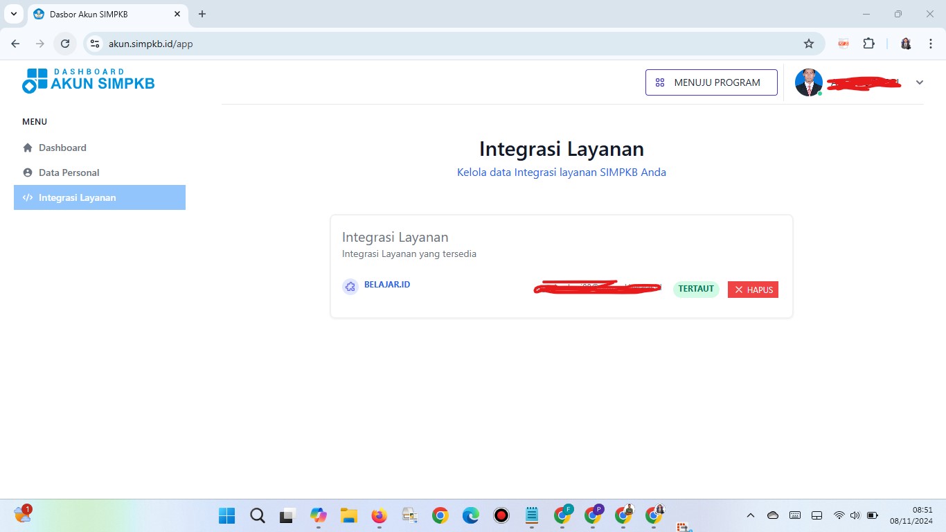
Task: Show hidden system tray icons
Action: [751, 515]
